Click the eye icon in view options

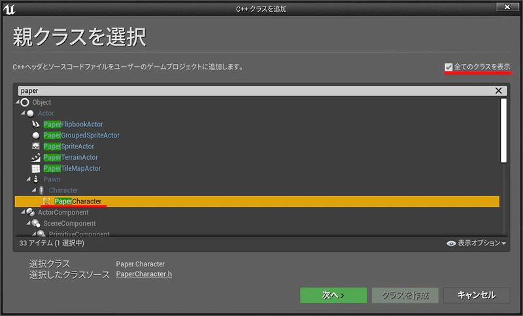(x=451, y=243)
